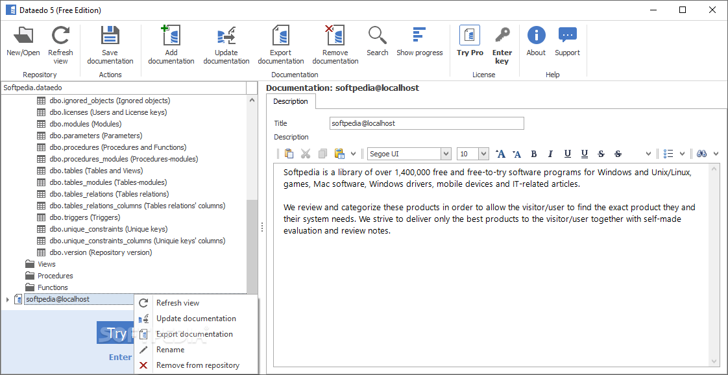728x375 pixels.
Task: Click the Paste clipboard icon in editor toolbar
Action: [x=289, y=154]
